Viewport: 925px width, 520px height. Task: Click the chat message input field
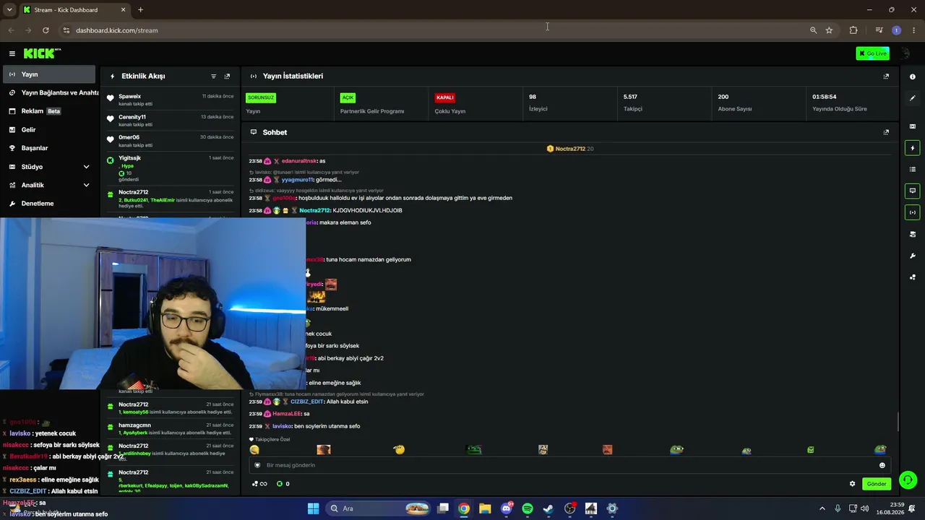pyautogui.click(x=568, y=465)
